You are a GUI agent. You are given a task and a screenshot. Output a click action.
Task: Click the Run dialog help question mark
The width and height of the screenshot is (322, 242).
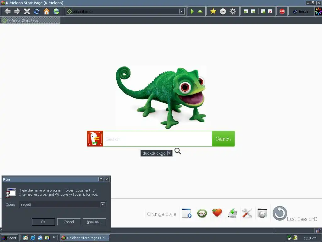101,179
